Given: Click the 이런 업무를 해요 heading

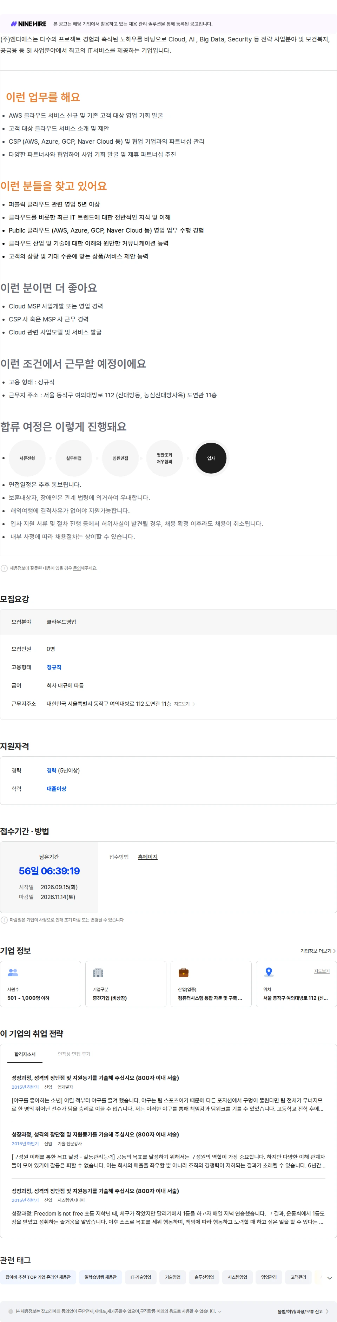Looking at the screenshot, I should tap(43, 97).
